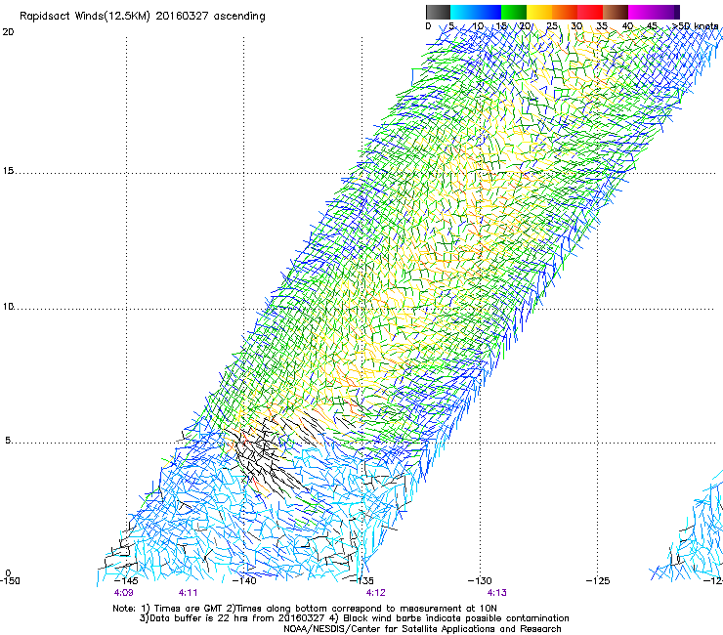The width and height of the screenshot is (723, 635).
Task: Click the green 15–20 knots legend swatch
Action: [514, 12]
